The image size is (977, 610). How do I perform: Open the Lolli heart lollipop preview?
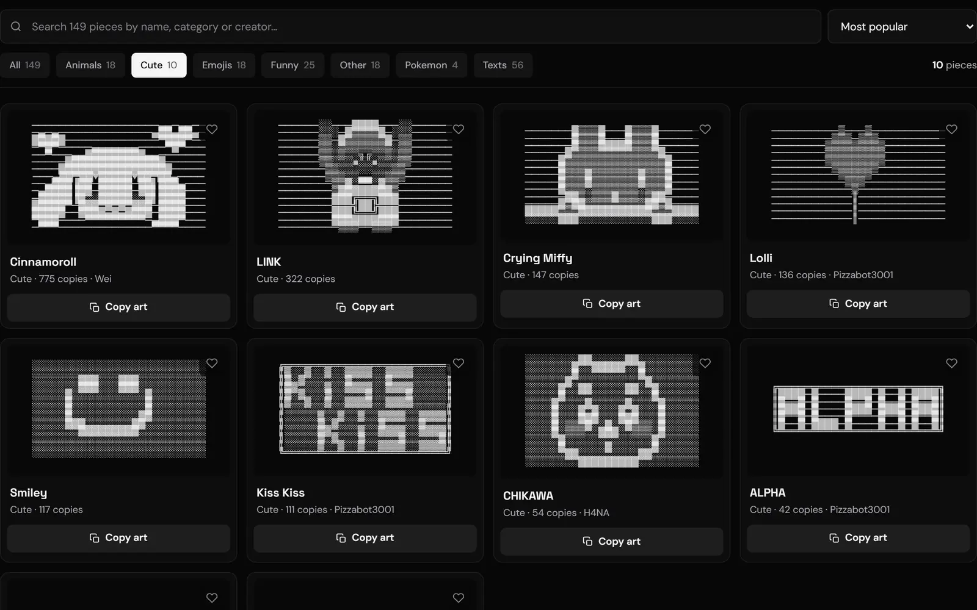(858, 175)
